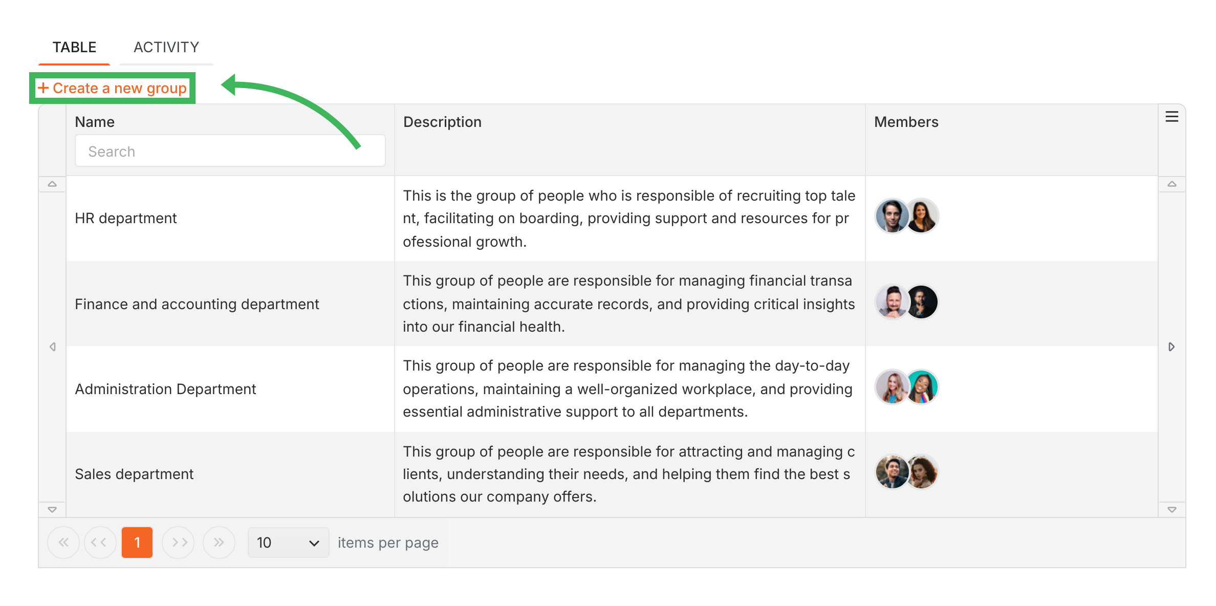This screenshot has width=1216, height=606.
Task: Click Create a new group link
Action: [x=121, y=88]
